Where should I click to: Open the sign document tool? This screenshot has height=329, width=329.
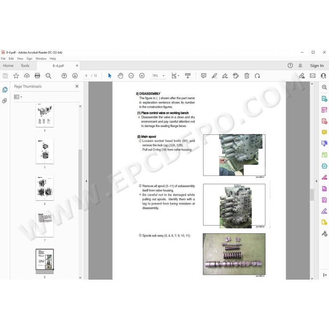225,76
